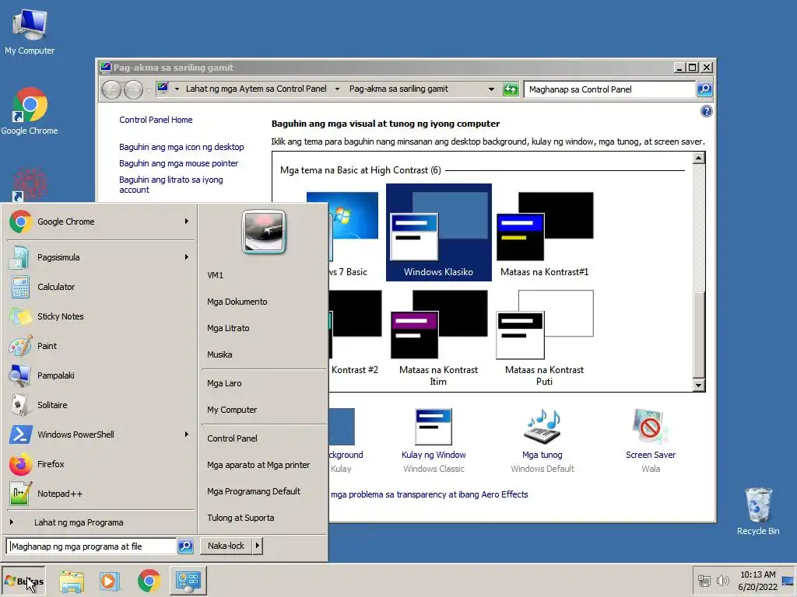Open My Computer desktop icon
797x597 pixels.
pyautogui.click(x=30, y=32)
